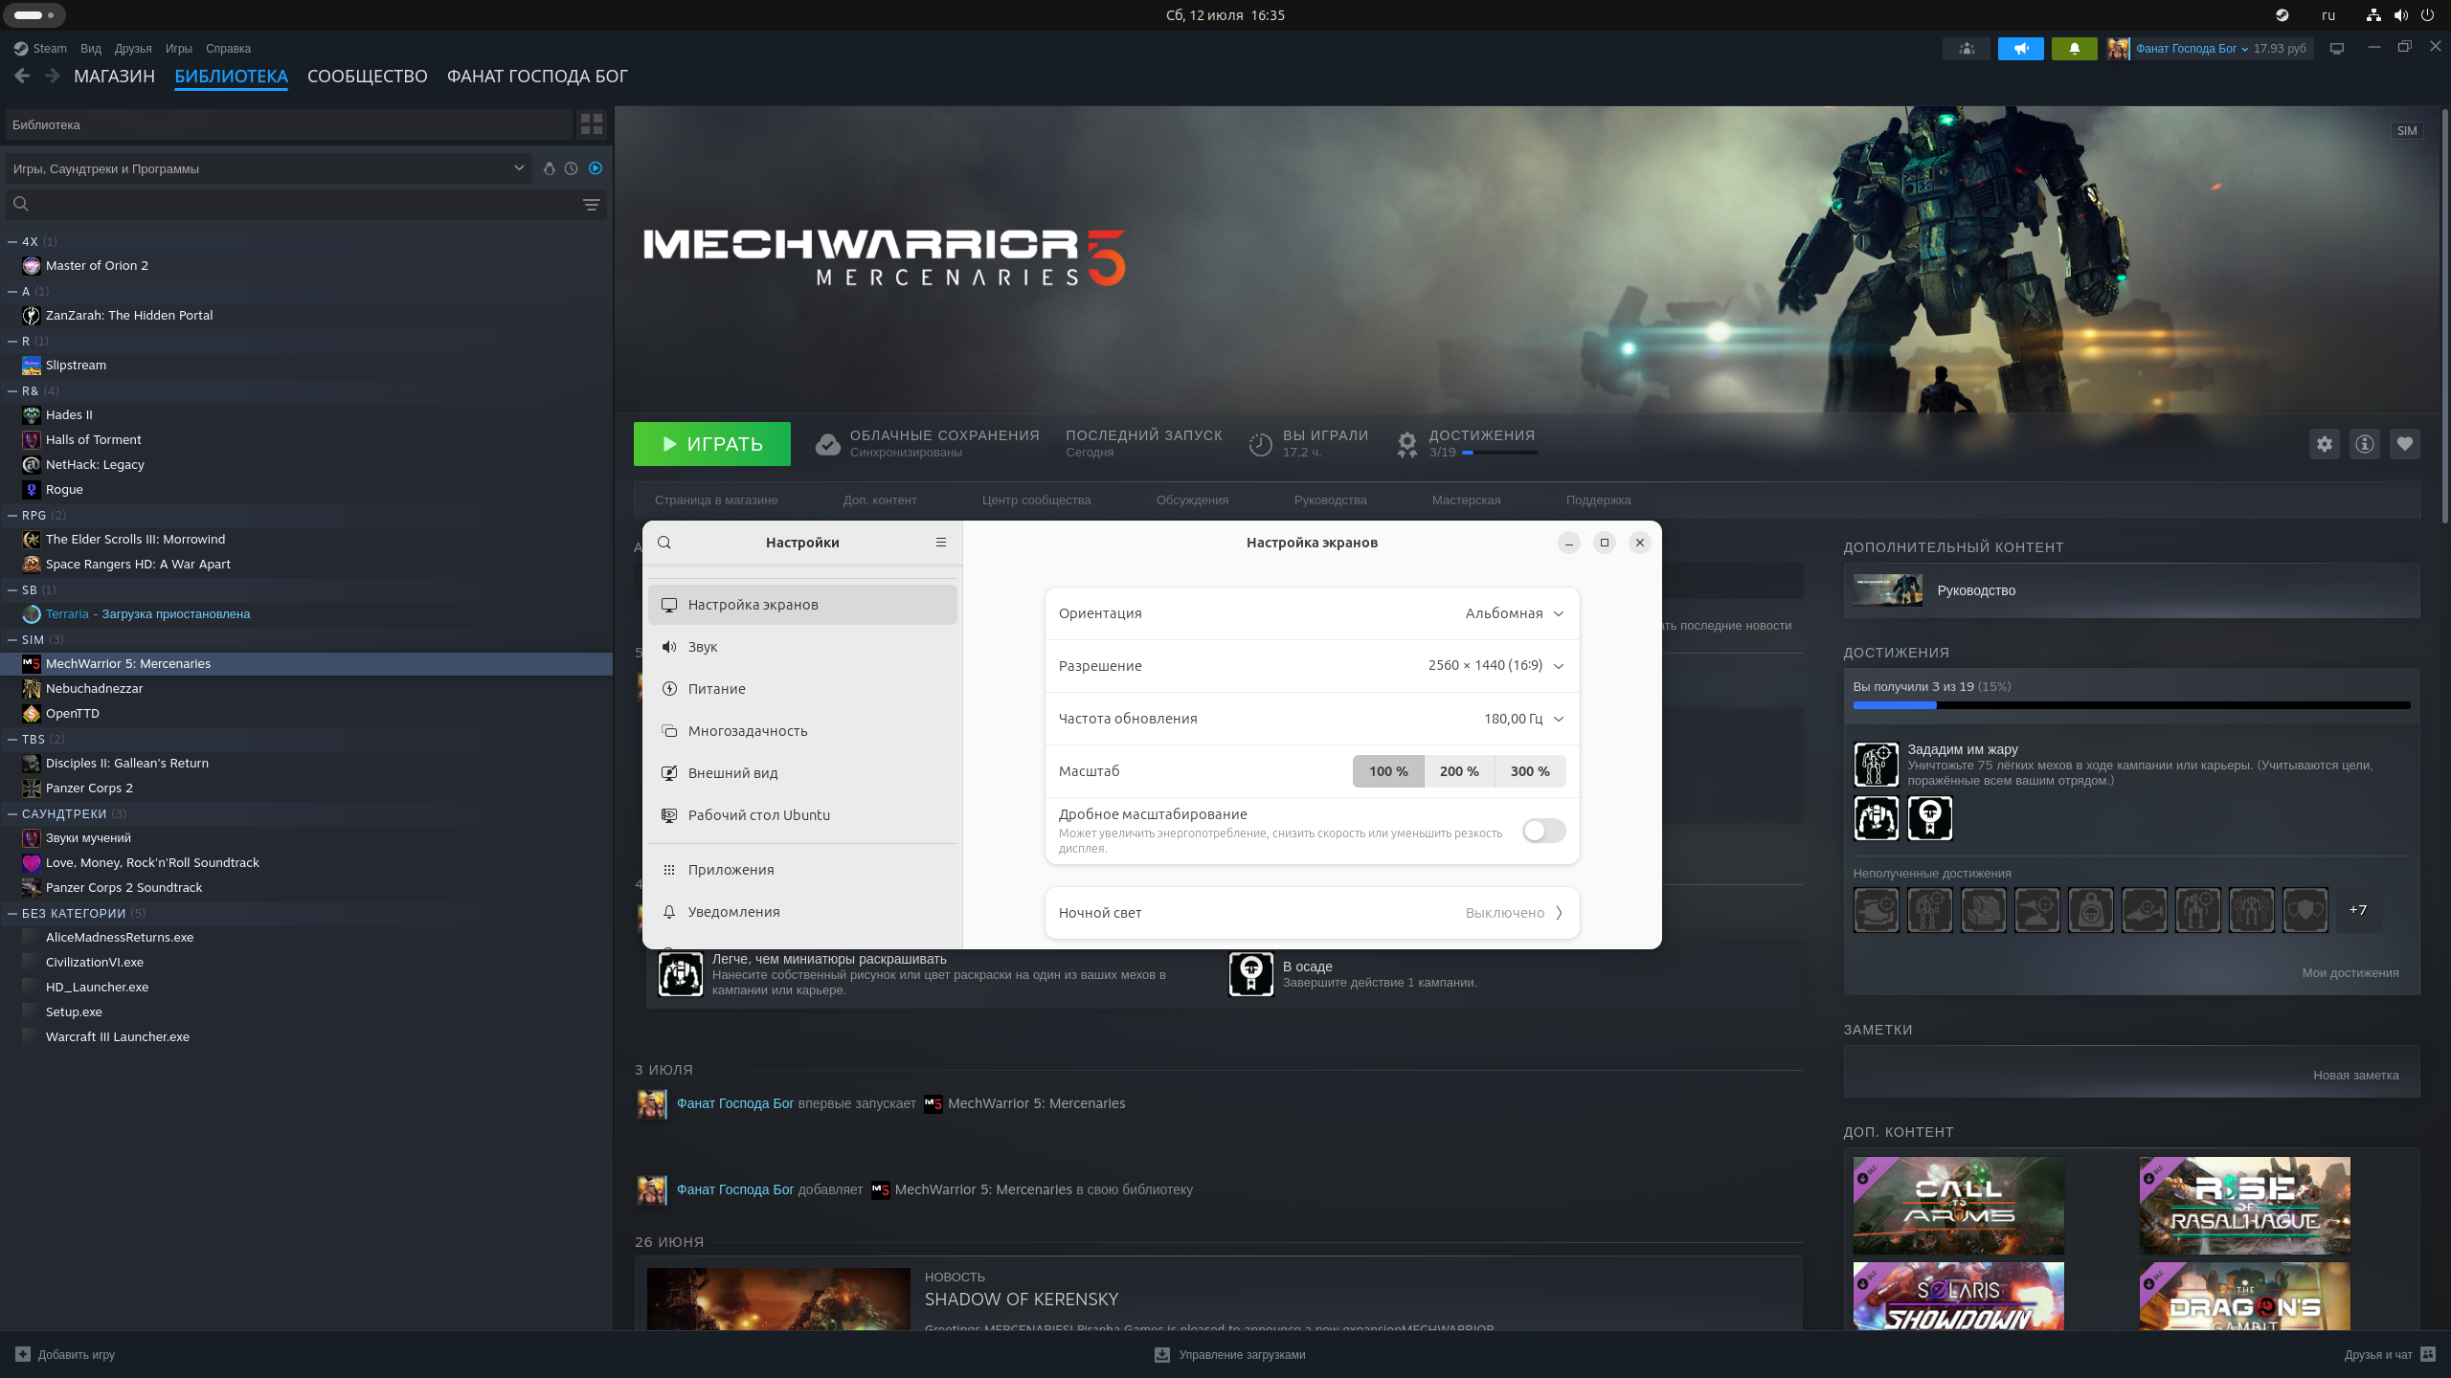Click the Linux penguin filter icon

click(549, 168)
